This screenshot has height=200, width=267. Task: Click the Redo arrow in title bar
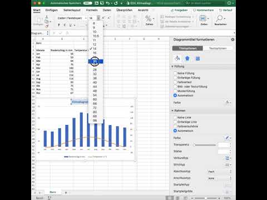coord(116,3)
